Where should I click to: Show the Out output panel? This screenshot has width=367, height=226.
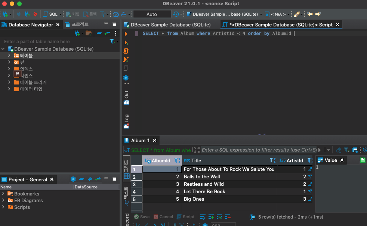(x=126, y=98)
